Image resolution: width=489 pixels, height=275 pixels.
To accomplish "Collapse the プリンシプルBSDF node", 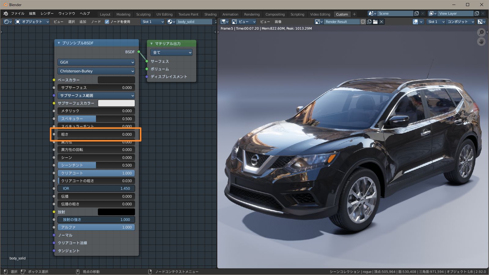I will point(59,43).
